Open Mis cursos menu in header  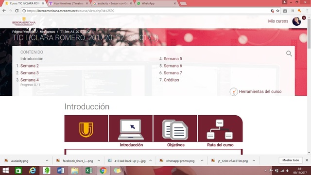278,21
